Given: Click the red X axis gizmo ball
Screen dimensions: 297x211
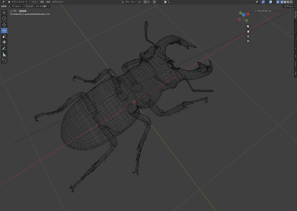Looking at the screenshot, I should 248,14.
